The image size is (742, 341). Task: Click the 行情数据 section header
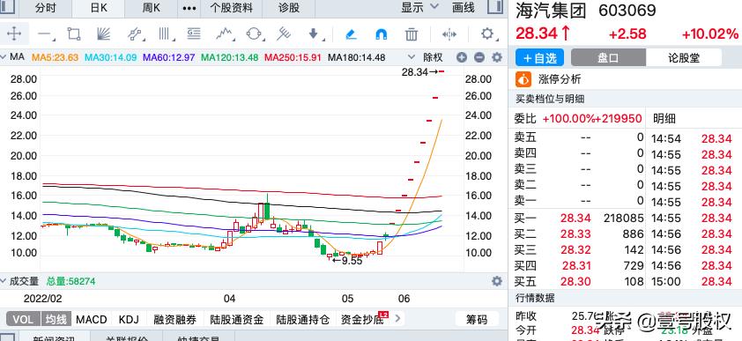[x=535, y=299]
